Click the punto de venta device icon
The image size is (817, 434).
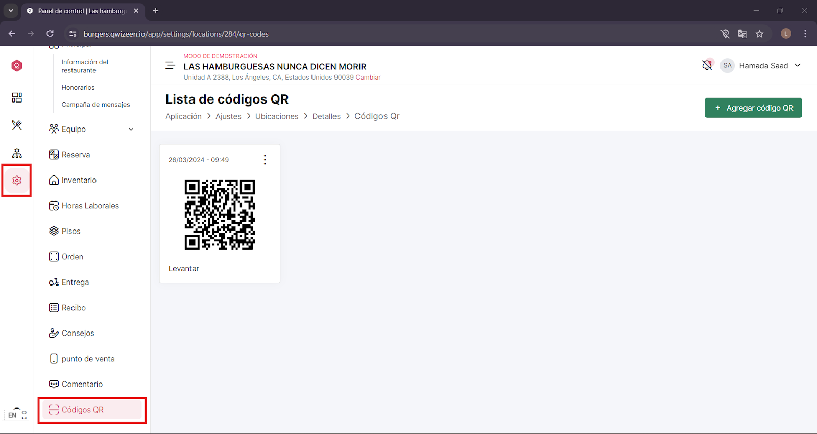tap(54, 359)
